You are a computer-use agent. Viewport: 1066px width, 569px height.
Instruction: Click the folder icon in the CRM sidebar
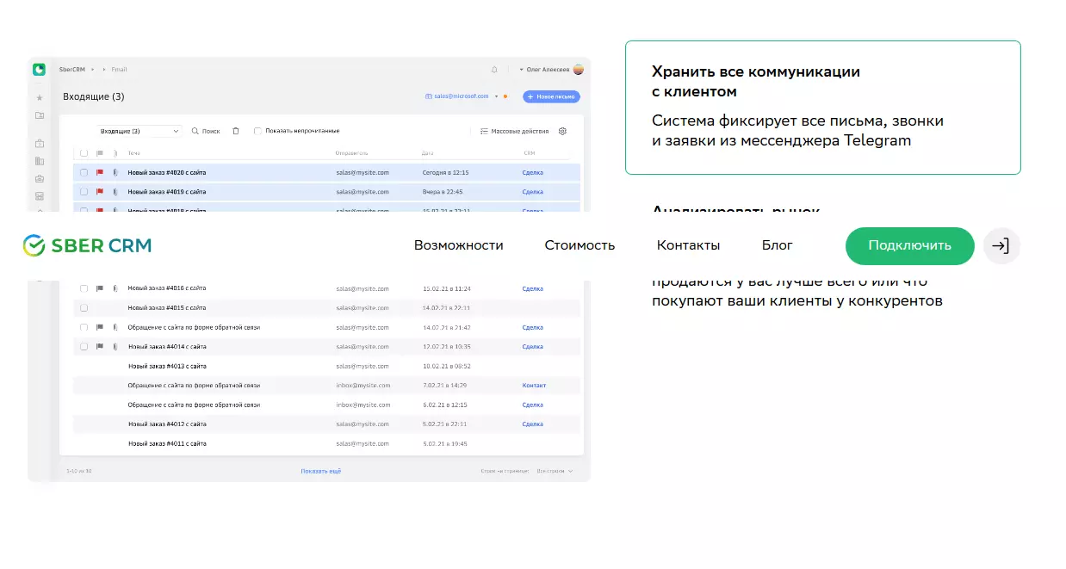coord(40,115)
